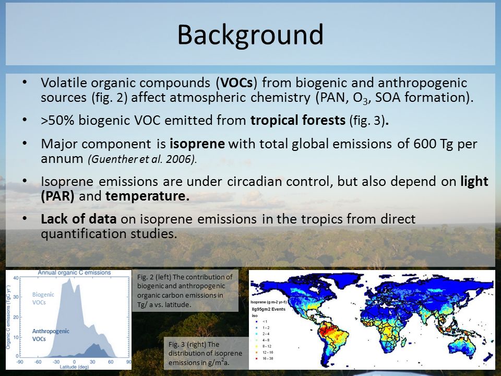Click the '4 - 8' legend entry

pyautogui.click(x=263, y=340)
